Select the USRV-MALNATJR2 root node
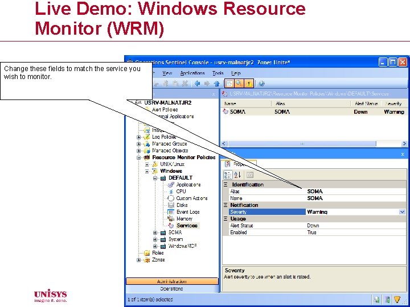The image size is (410, 307). pos(167,103)
